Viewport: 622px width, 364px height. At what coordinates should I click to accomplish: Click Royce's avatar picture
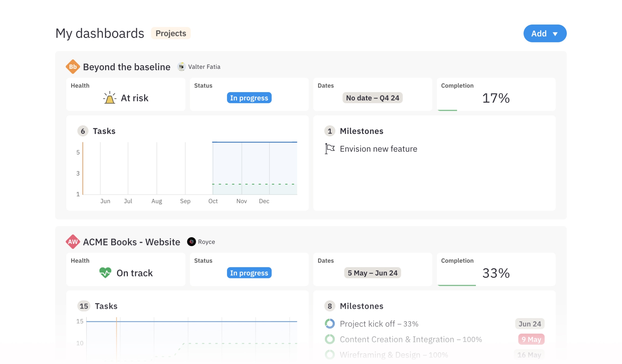191,242
